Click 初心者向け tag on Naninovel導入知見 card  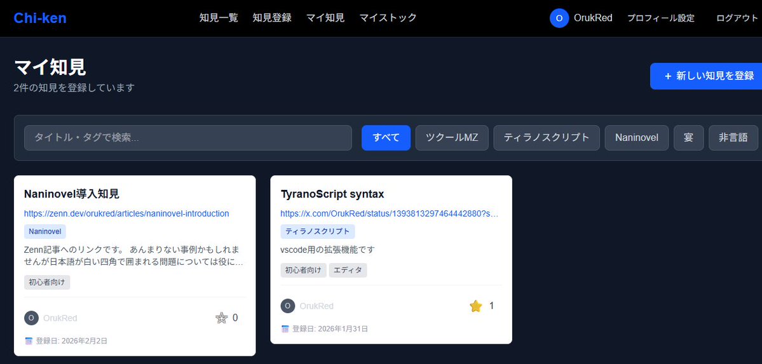pyautogui.click(x=46, y=282)
